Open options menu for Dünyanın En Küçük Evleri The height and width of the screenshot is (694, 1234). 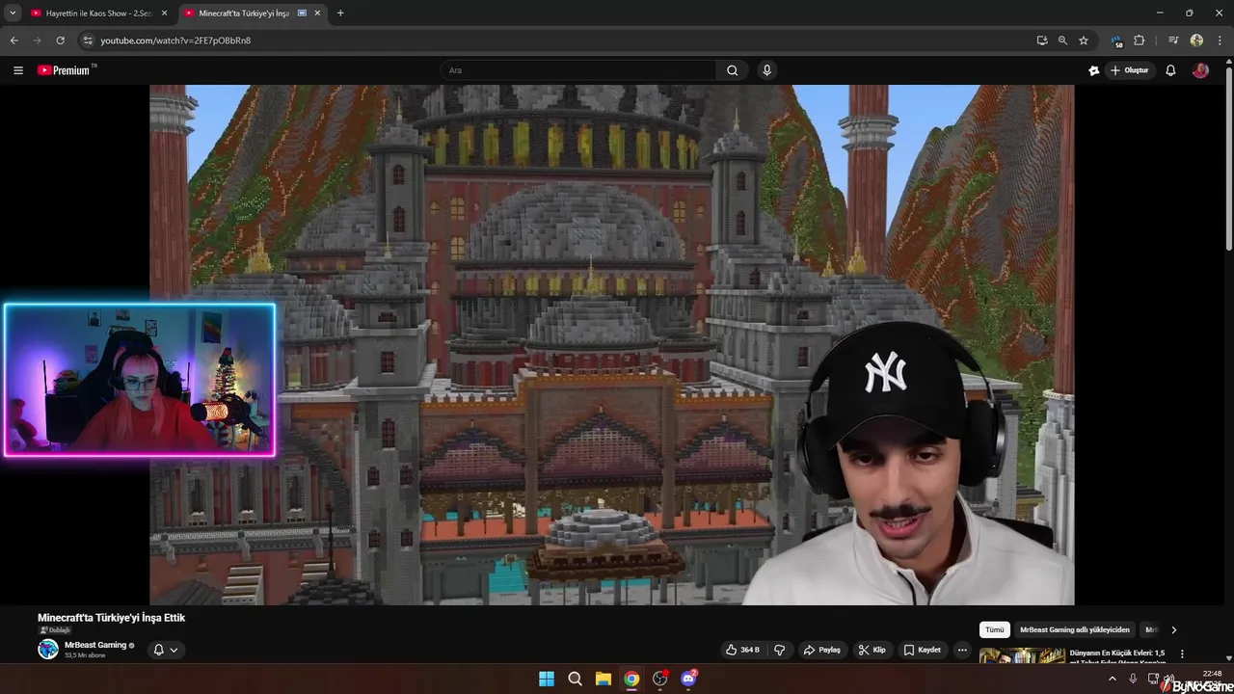coord(1182,654)
